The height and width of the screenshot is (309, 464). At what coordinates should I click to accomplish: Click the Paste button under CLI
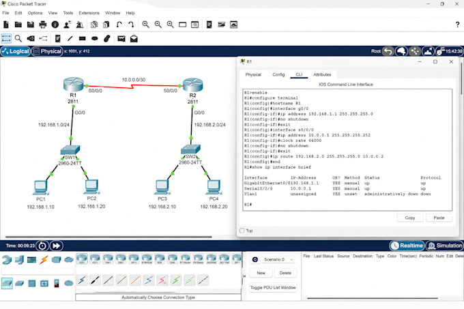point(439,218)
